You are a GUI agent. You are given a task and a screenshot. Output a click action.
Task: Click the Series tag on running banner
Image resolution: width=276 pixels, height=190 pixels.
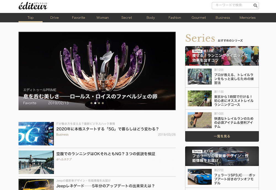tap(197, 51)
